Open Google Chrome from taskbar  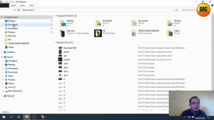(x=42, y=117)
